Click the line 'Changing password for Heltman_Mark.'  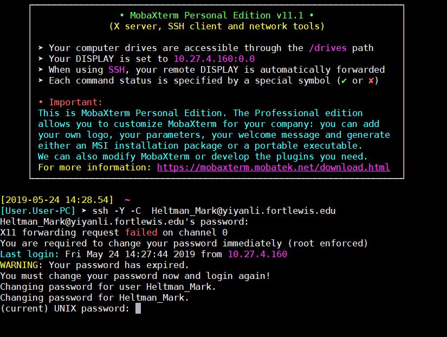click(94, 297)
